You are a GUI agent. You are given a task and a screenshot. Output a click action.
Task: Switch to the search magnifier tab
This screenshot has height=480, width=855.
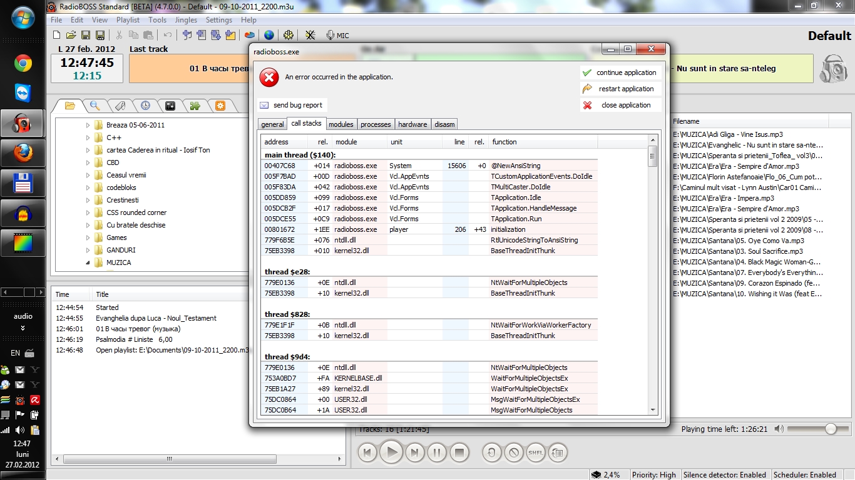click(x=95, y=106)
